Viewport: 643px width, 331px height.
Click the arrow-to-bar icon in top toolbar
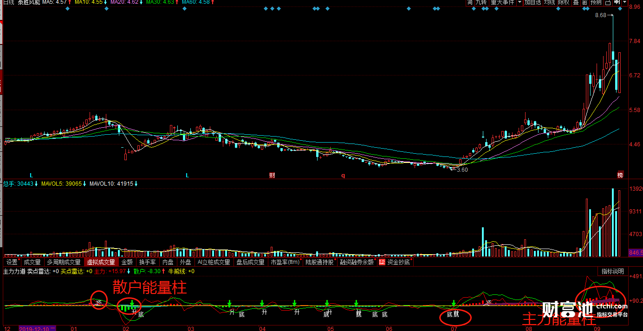pyautogui.click(x=617, y=2)
